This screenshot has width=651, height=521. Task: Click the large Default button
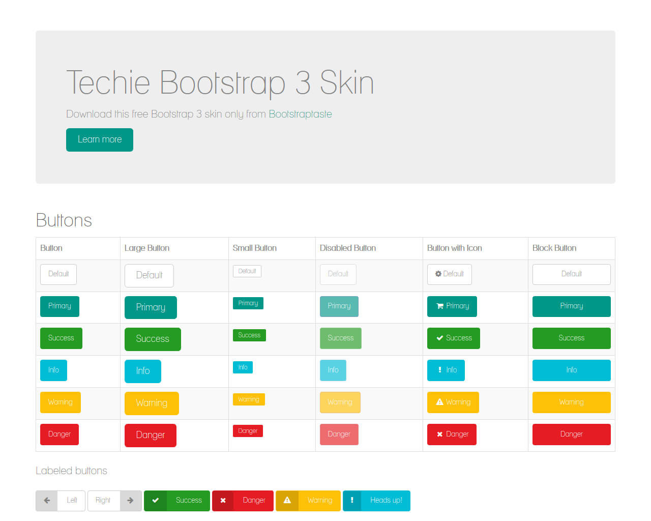coord(149,276)
